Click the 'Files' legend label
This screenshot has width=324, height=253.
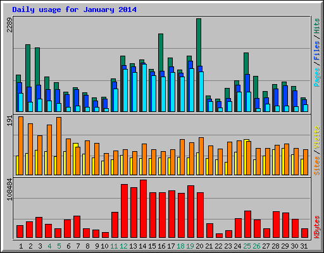coord(316,51)
